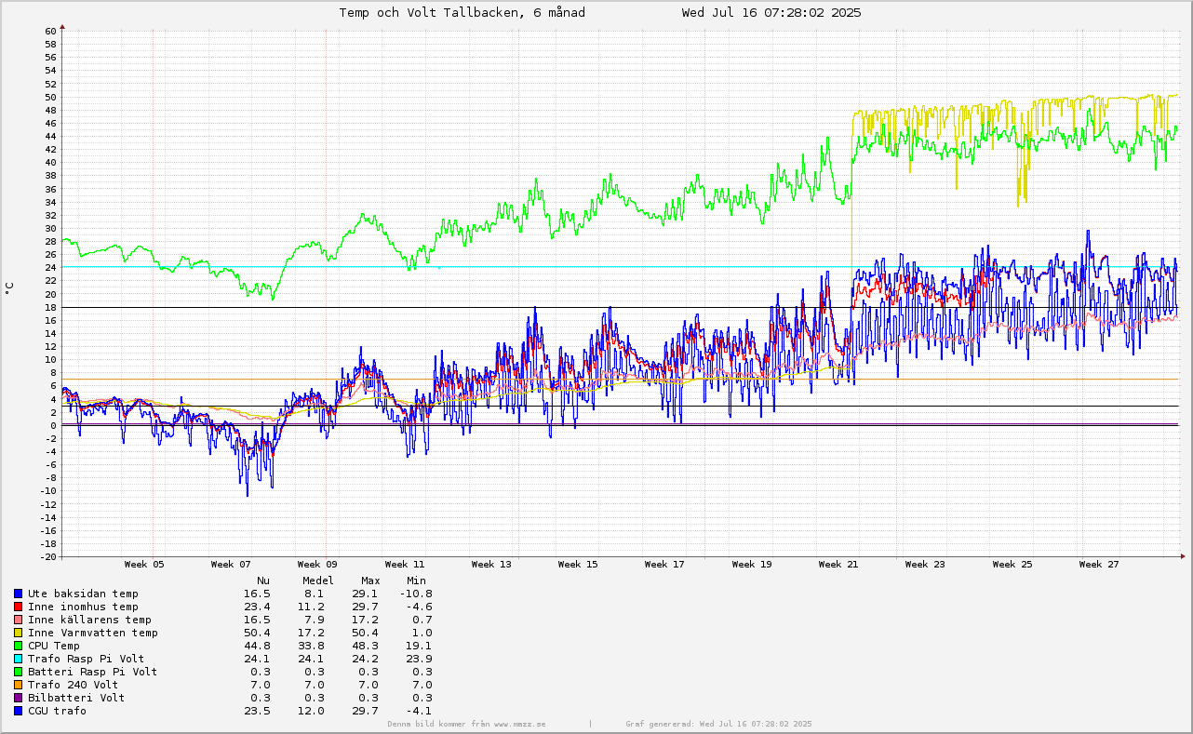This screenshot has height=734, width=1193.
Task: Click the Nu value 23.4 for Inne inomhus
Action: (257, 607)
